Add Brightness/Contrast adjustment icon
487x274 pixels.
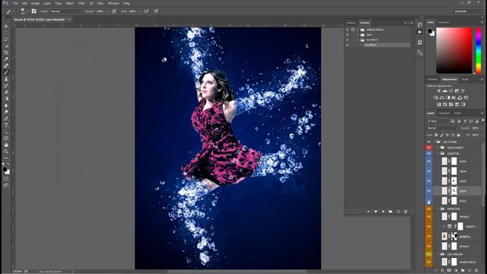[x=438, y=91]
